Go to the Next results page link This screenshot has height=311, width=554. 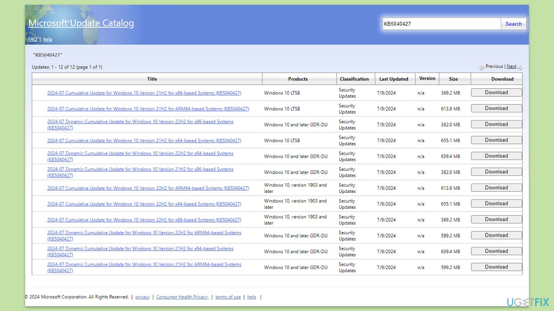[512, 67]
